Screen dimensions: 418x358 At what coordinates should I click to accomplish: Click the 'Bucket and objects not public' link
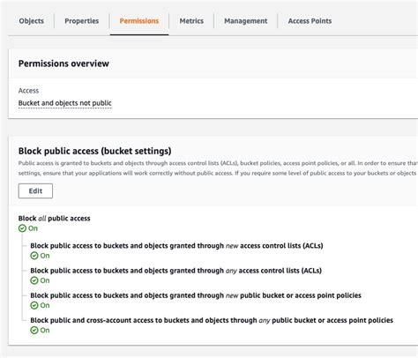65,103
